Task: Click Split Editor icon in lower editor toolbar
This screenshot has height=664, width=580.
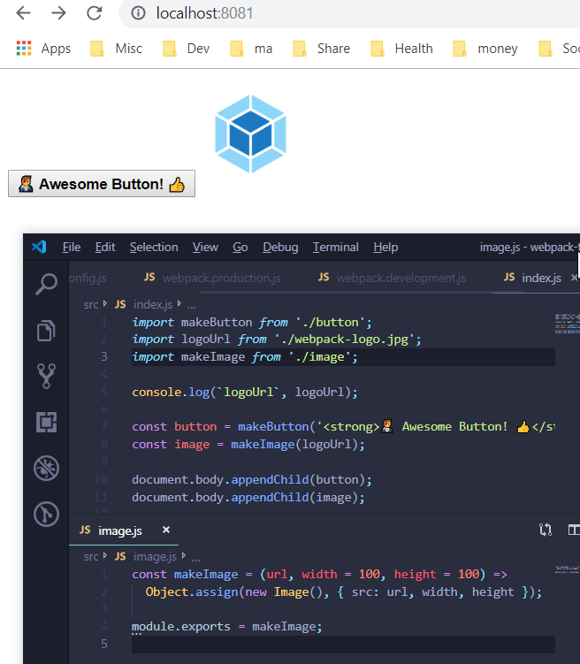Action: click(574, 530)
